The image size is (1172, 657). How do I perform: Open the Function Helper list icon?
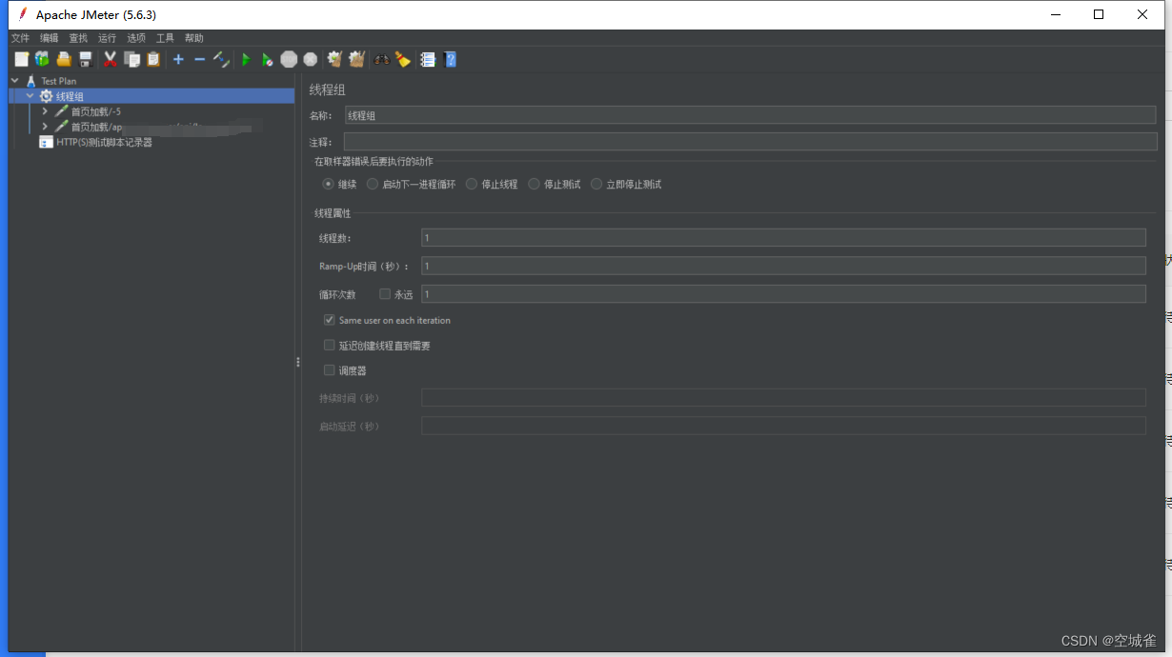click(428, 59)
